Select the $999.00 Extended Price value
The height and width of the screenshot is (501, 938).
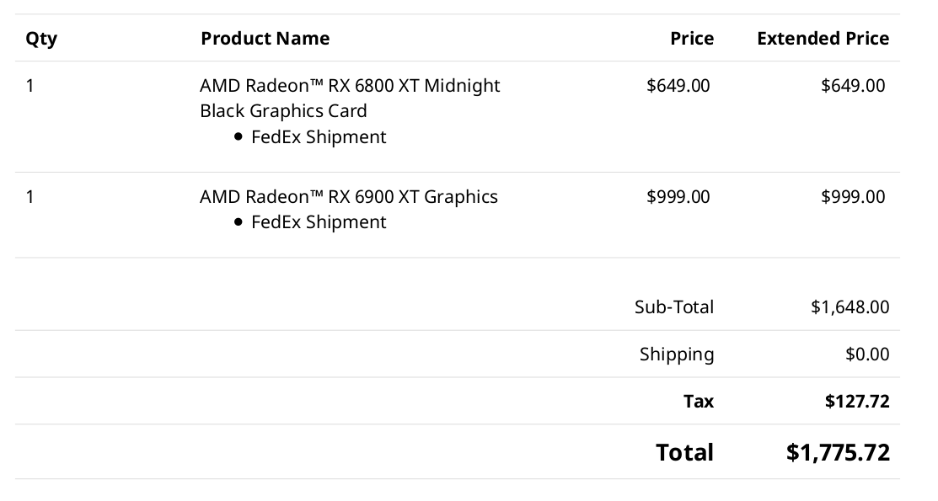853,197
